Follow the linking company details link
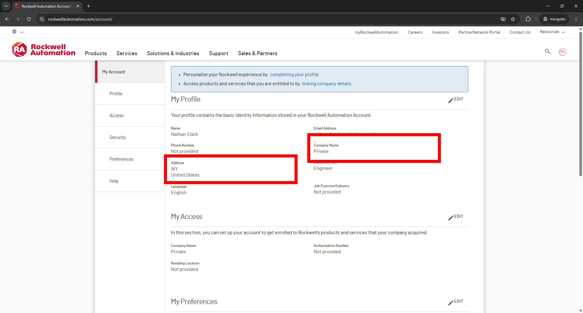583x313 pixels. 327,84
